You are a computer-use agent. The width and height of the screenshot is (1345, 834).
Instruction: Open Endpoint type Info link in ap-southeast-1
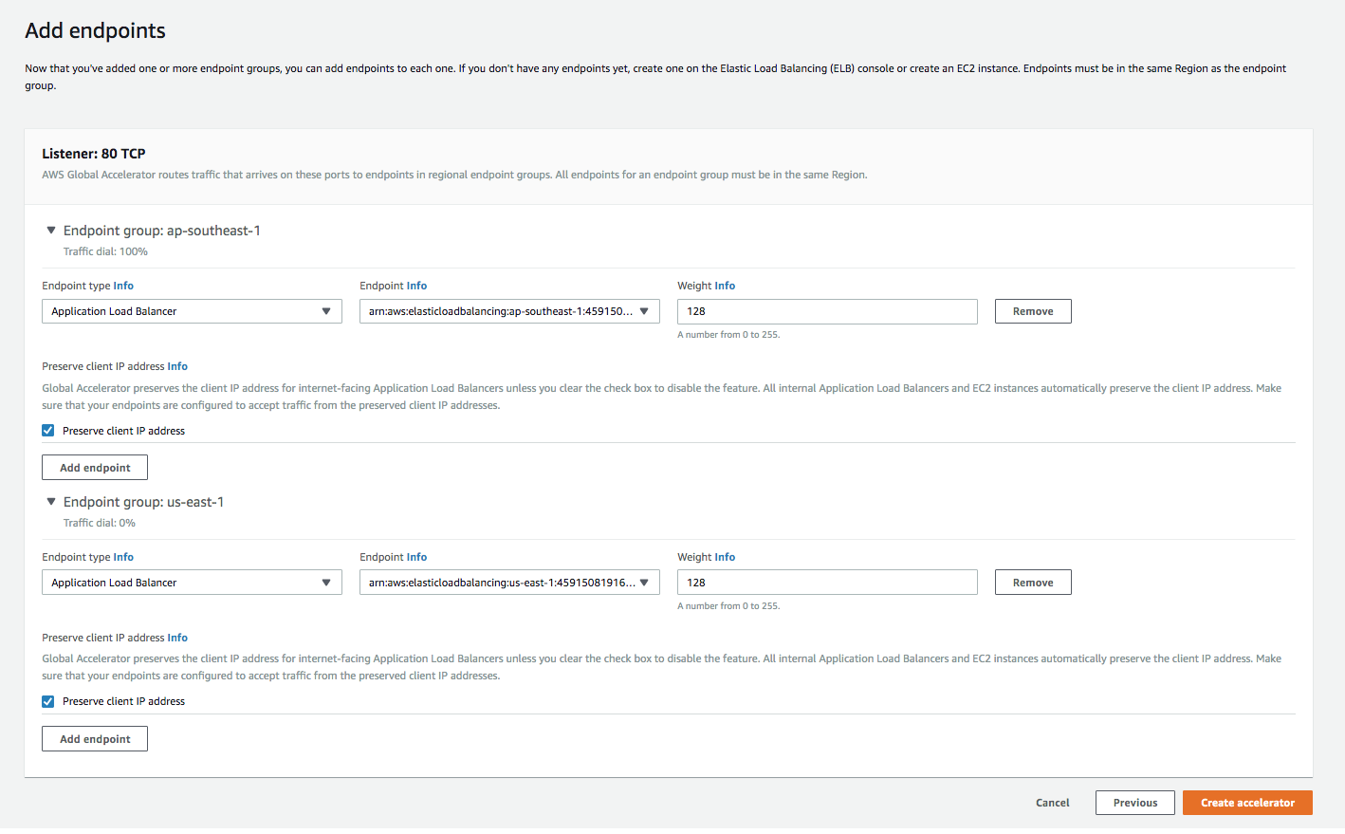point(123,286)
